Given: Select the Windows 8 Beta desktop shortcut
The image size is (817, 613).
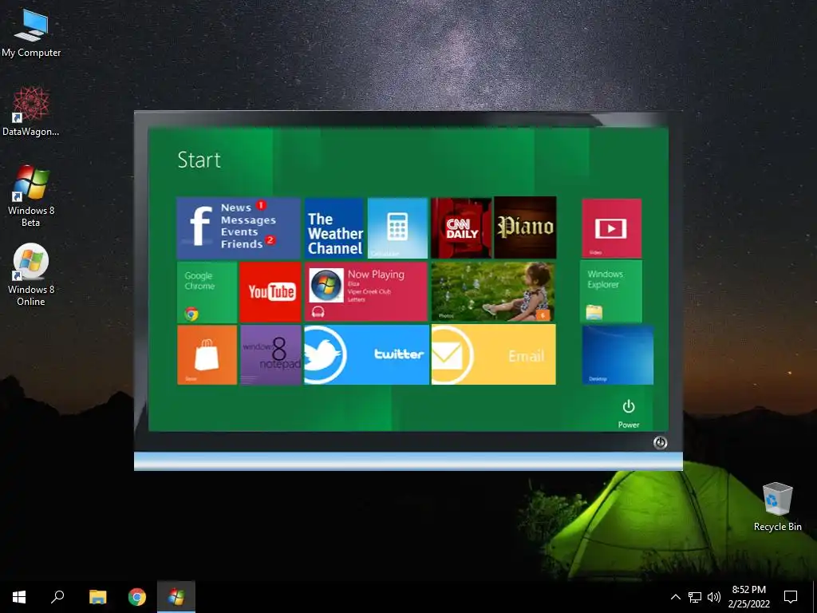Looking at the screenshot, I should 31,196.
